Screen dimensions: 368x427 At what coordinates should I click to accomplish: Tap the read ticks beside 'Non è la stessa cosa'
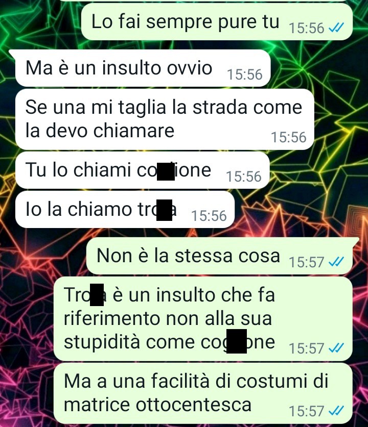(x=336, y=262)
